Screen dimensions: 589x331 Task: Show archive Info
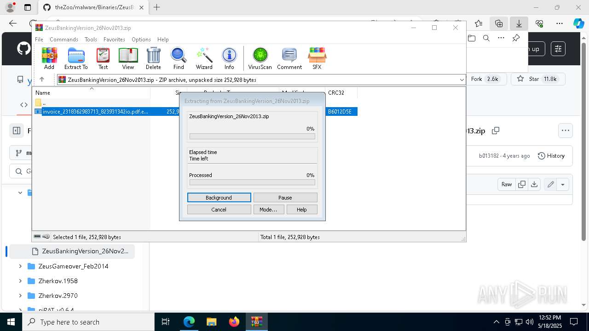(229, 58)
